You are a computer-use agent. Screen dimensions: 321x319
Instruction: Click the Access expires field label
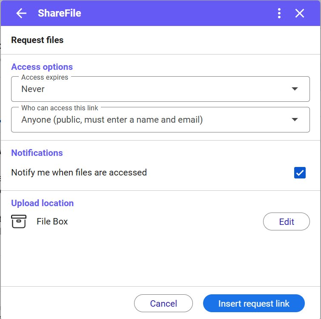click(45, 77)
